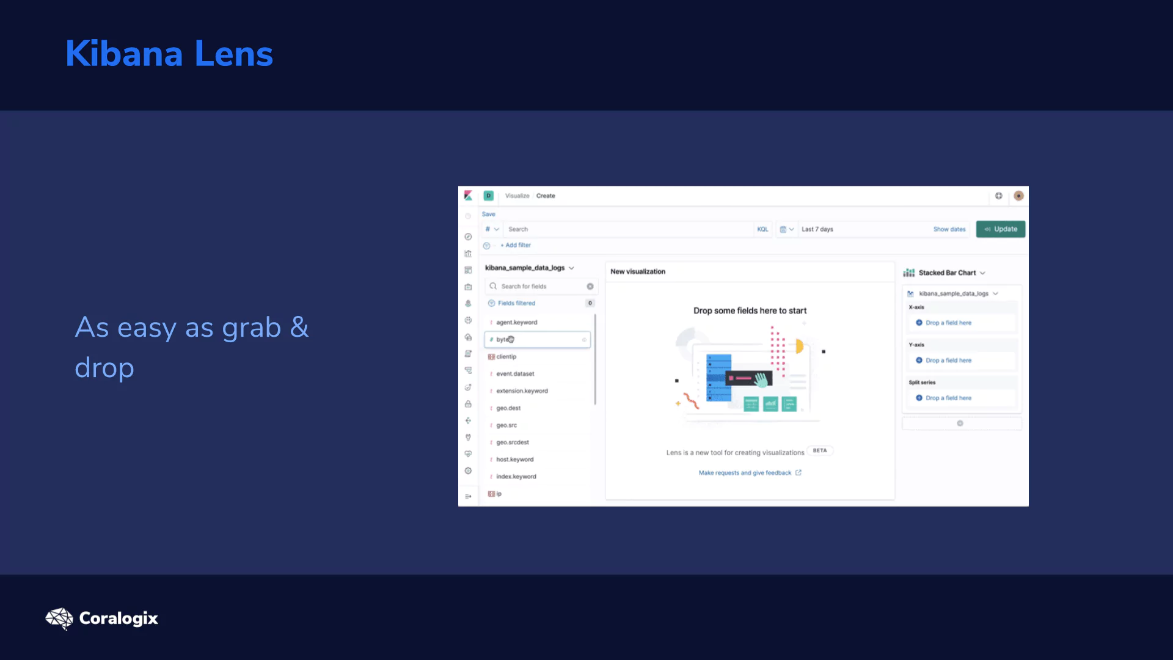Image resolution: width=1173 pixels, height=660 pixels.
Task: Open the green D space avatar
Action: click(x=489, y=196)
